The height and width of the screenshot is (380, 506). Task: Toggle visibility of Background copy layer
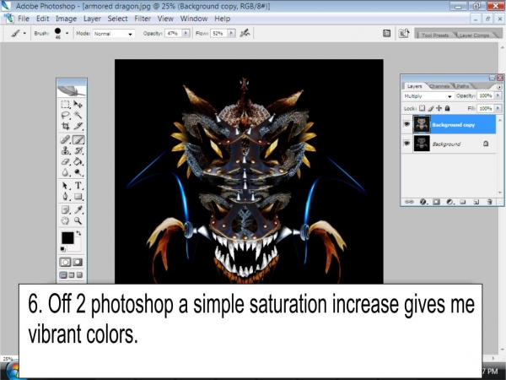click(406, 124)
